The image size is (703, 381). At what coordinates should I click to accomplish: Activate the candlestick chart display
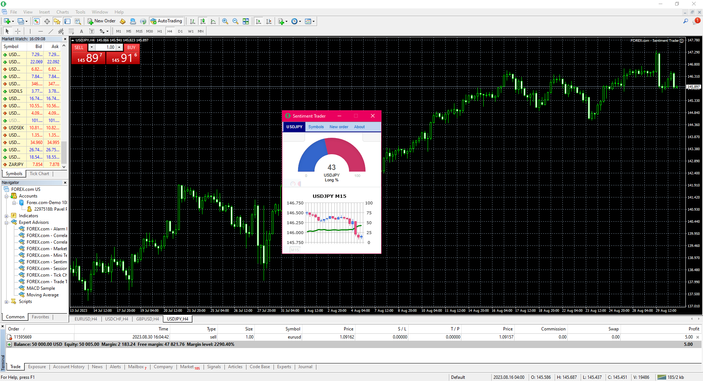point(203,21)
